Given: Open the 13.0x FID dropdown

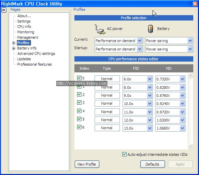Looking at the screenshot, I should click(x=150, y=128).
